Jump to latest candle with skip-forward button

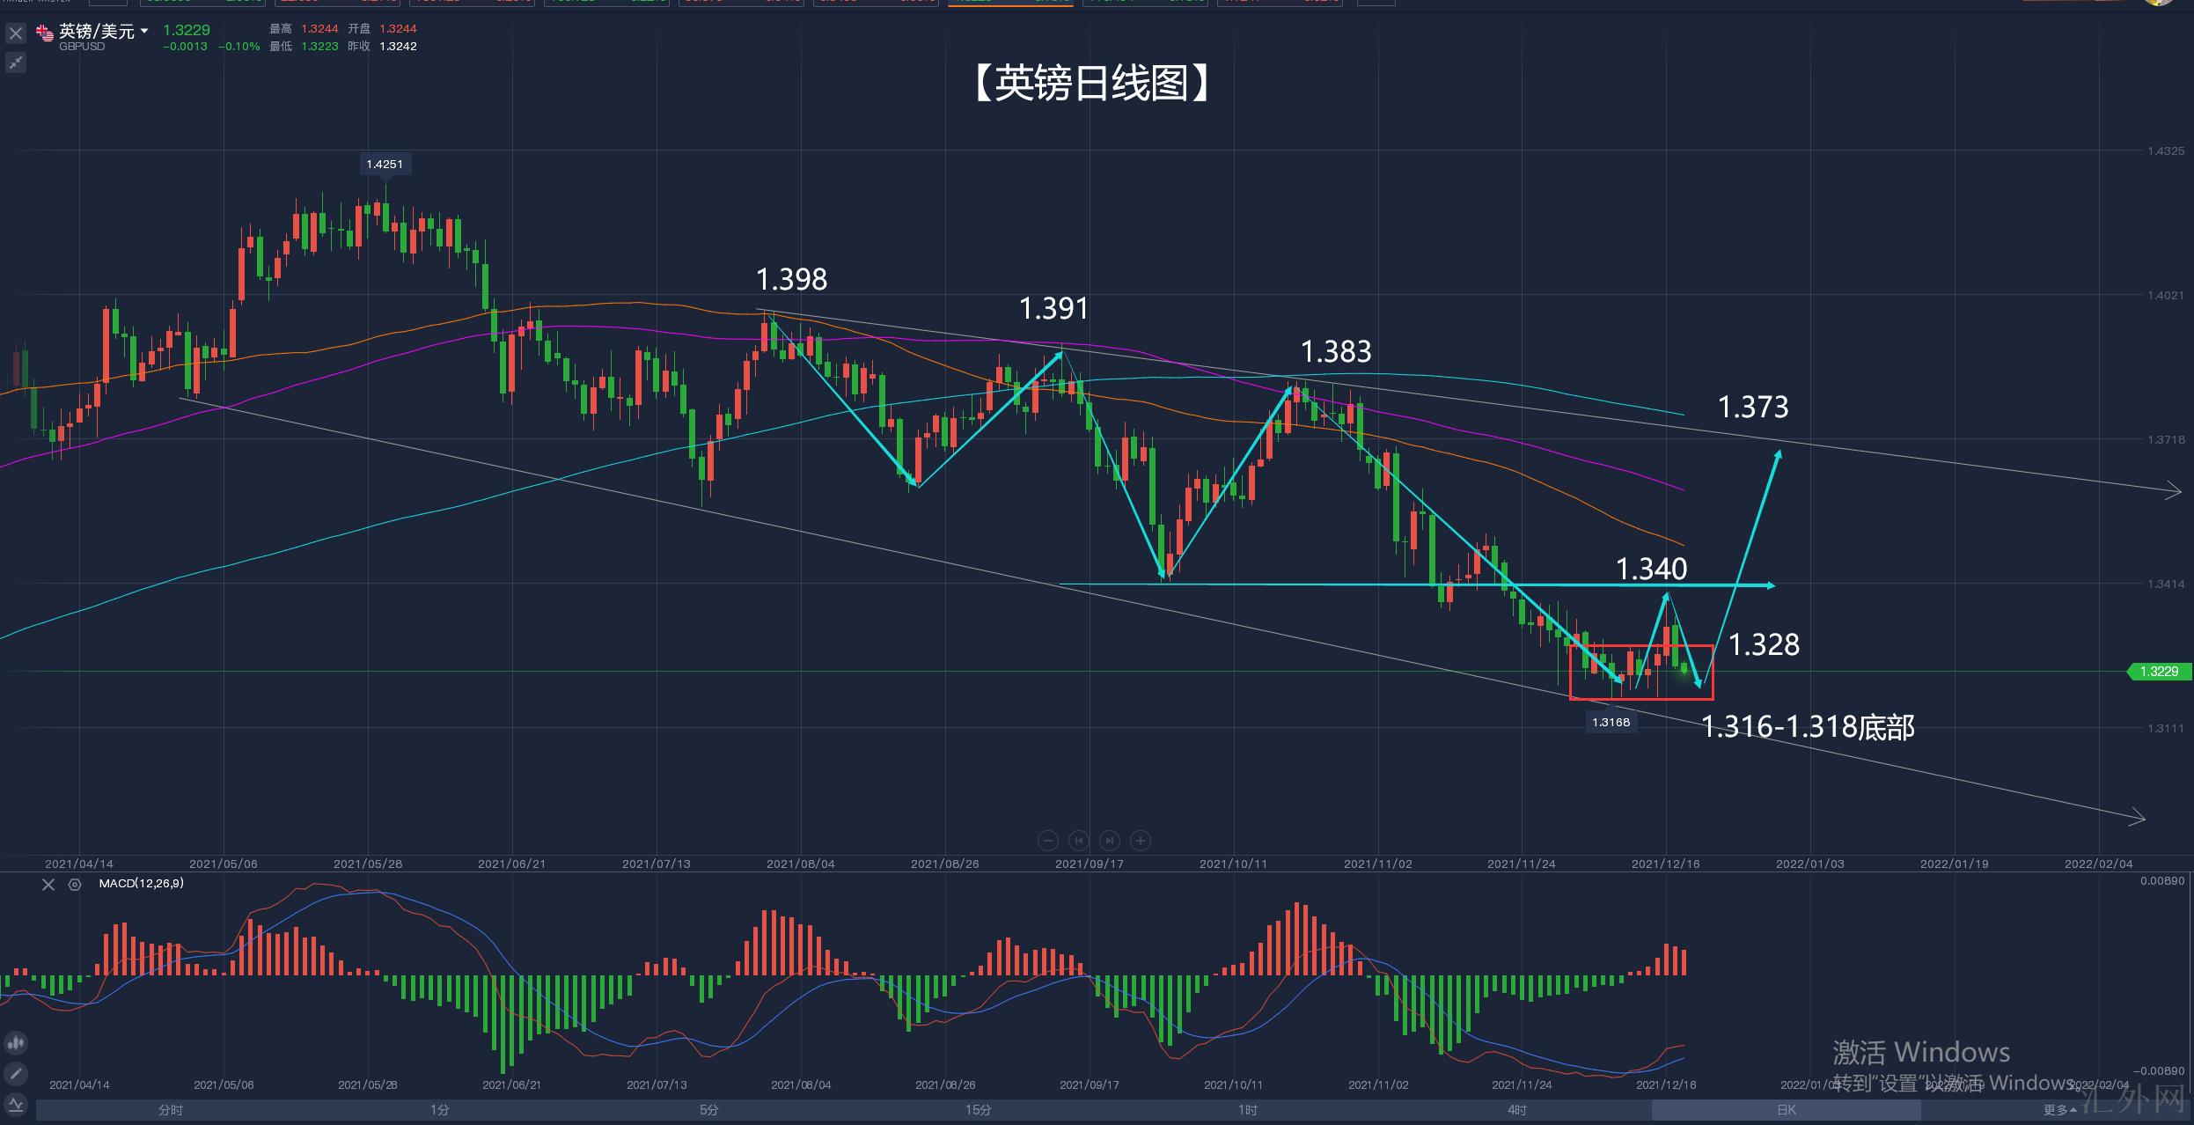coord(1110,841)
